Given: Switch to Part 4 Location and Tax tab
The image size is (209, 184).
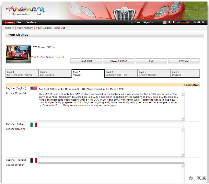Looking at the screenshot, I should (121, 73).
